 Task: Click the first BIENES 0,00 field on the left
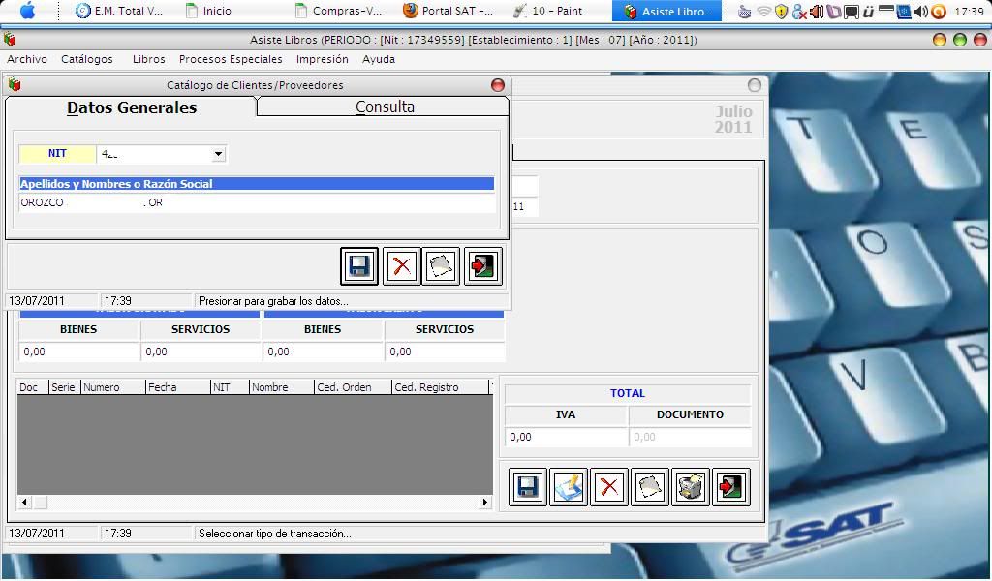(x=78, y=352)
